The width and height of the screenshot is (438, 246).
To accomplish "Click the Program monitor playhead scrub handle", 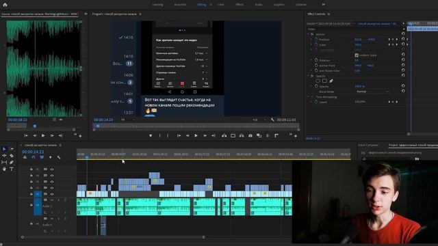I will (98, 126).
